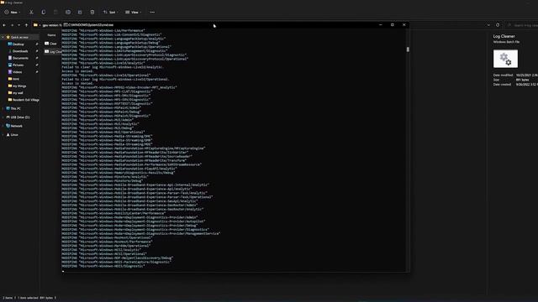Select Quick access in navigation pane
The height and width of the screenshot is (302, 538).
(19, 37)
